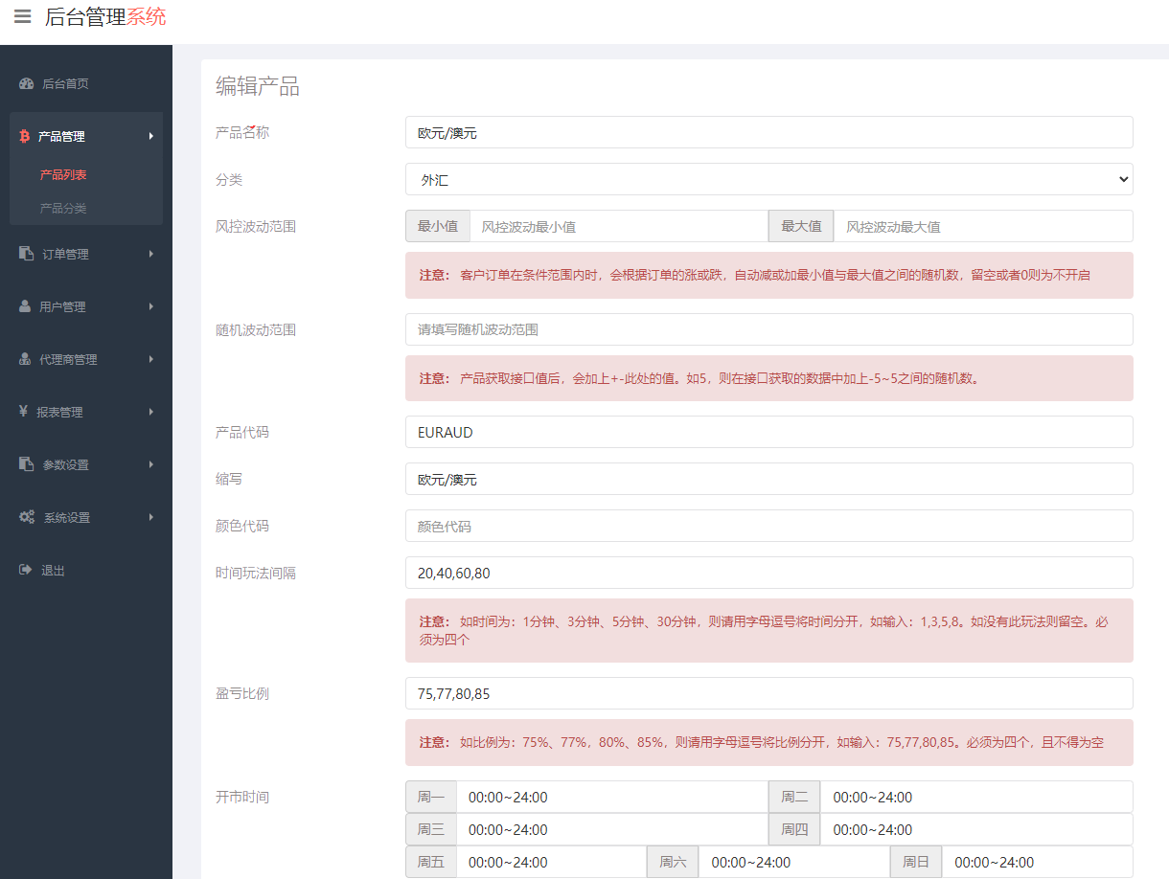Click the icon beside 参数设置
Viewport: 1169px width, 879px height.
tap(27, 464)
